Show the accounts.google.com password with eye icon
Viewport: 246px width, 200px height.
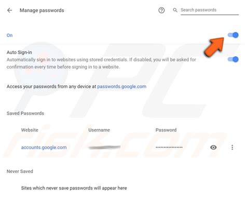point(213,148)
